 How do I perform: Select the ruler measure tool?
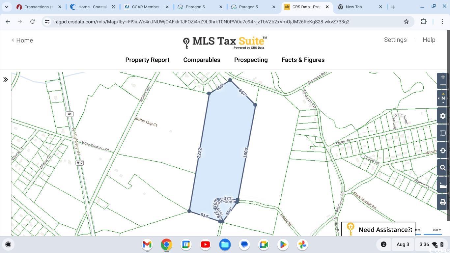(x=443, y=185)
